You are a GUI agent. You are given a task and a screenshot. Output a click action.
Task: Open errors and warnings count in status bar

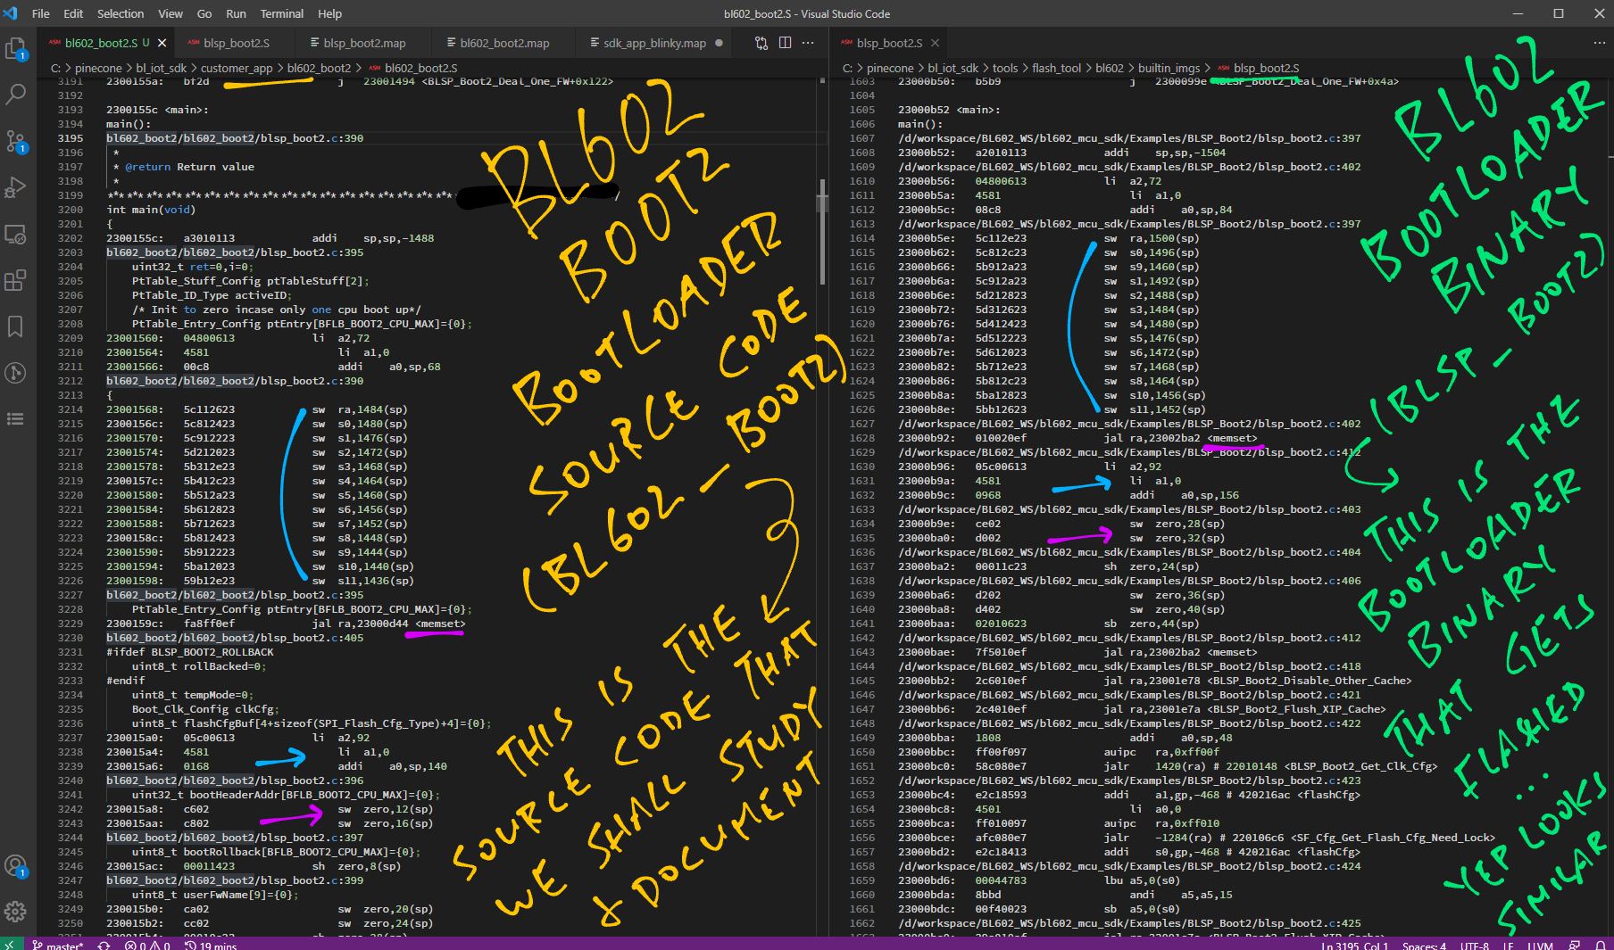pyautogui.click(x=147, y=946)
